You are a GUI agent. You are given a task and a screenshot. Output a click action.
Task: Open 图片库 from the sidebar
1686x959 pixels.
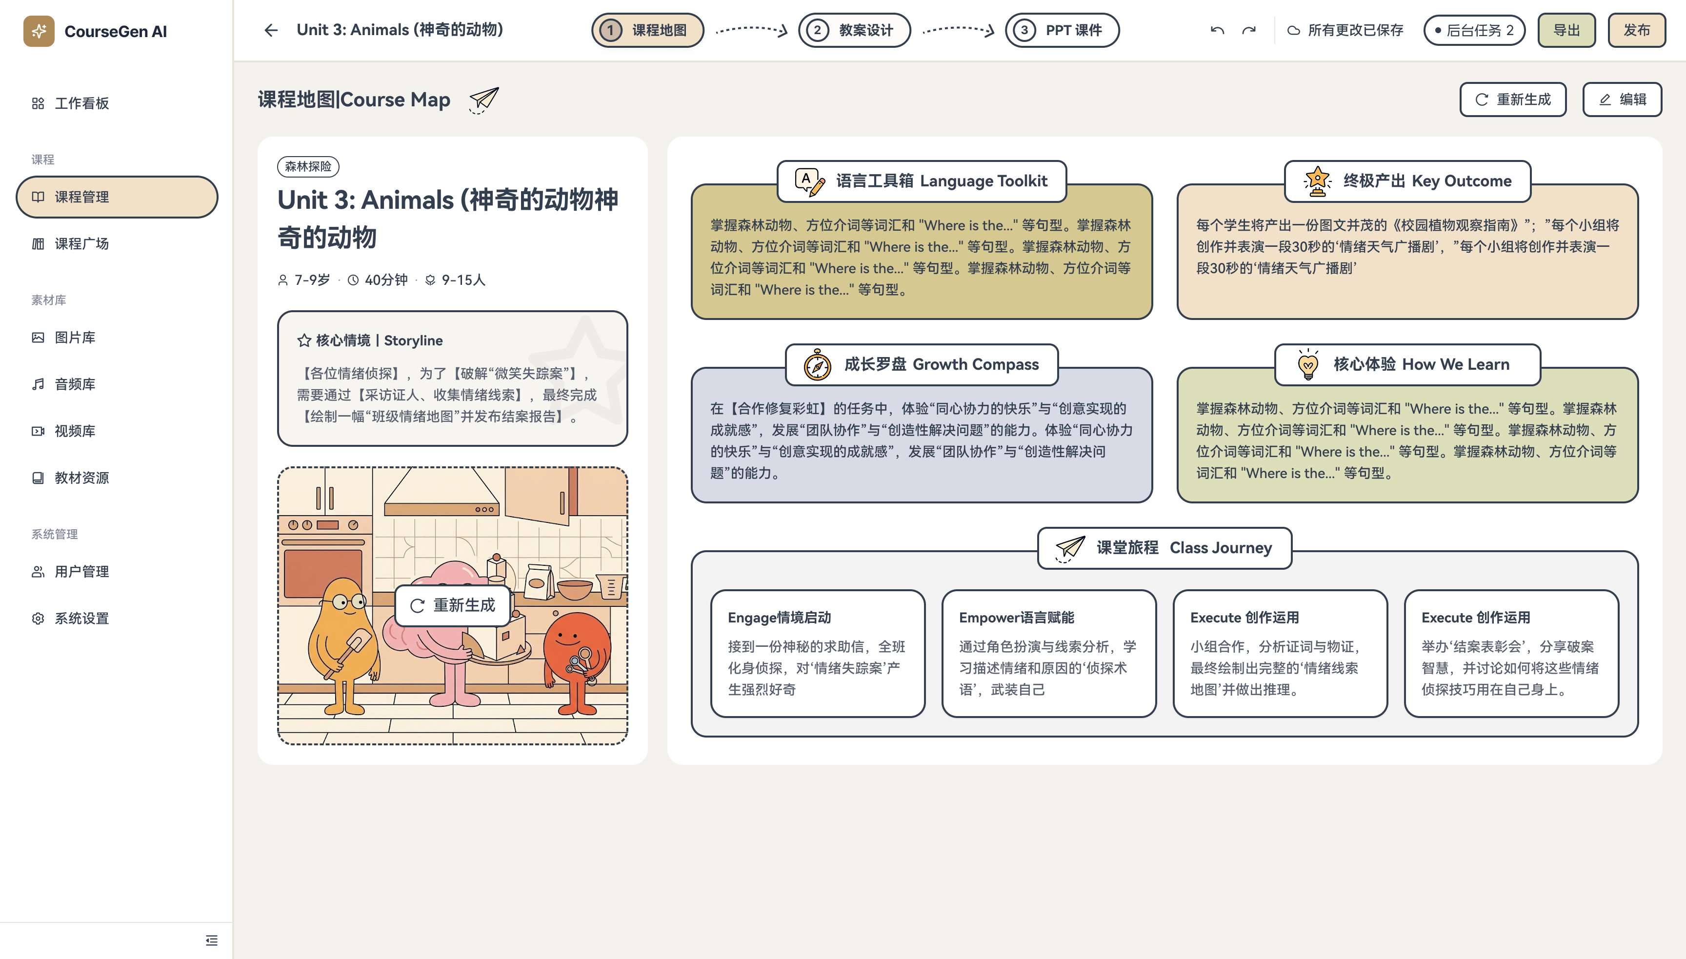click(117, 338)
